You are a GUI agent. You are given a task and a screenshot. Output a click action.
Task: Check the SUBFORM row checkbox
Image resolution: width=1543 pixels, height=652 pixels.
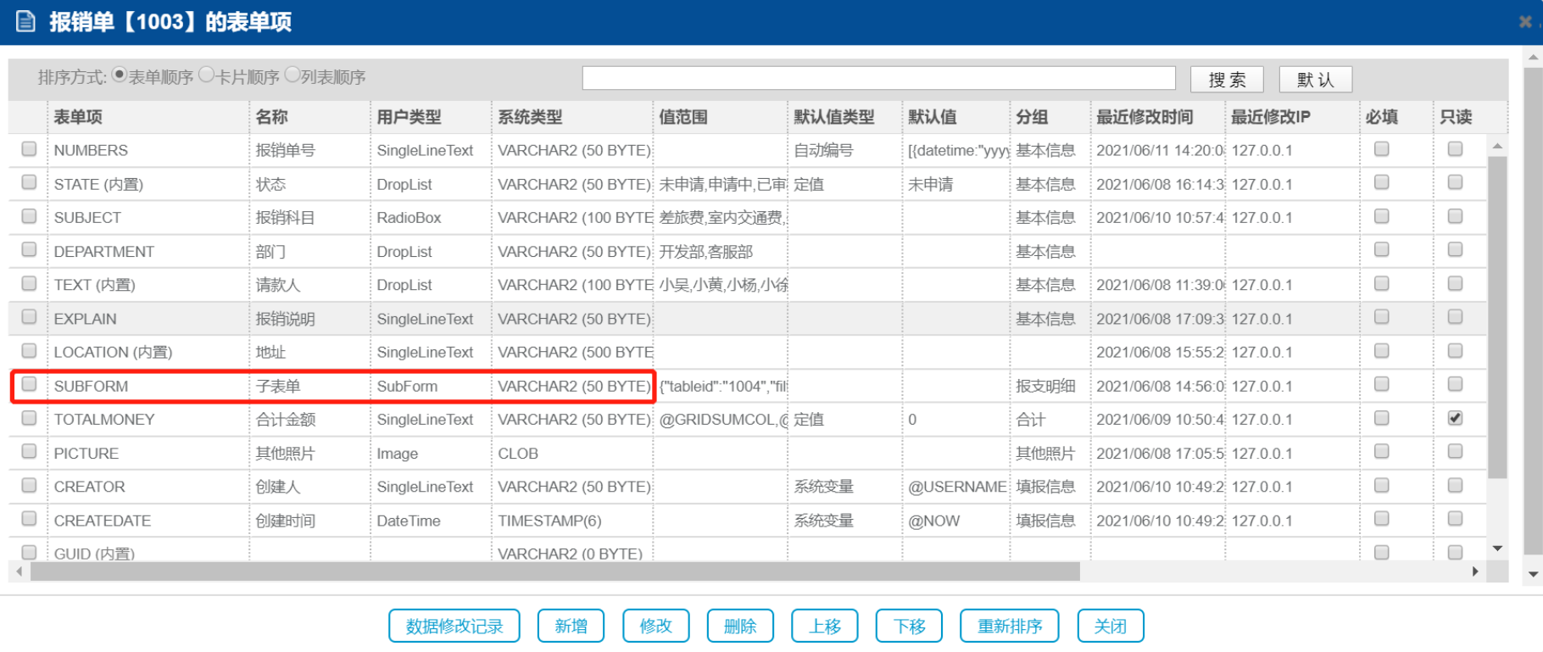coord(29,384)
